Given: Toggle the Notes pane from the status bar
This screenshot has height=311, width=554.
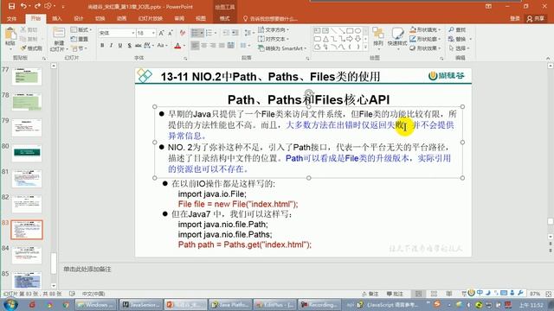Looking at the screenshot, I should point(370,294).
